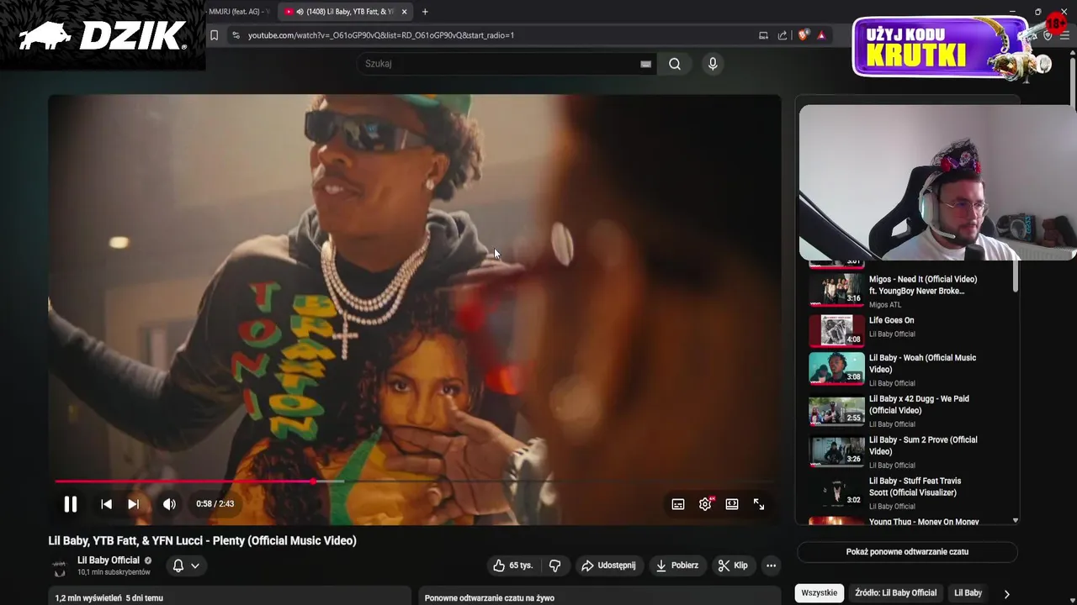The image size is (1077, 605).
Task: Play Lil Baby - Sum 2 Prove
Action: [x=923, y=446]
